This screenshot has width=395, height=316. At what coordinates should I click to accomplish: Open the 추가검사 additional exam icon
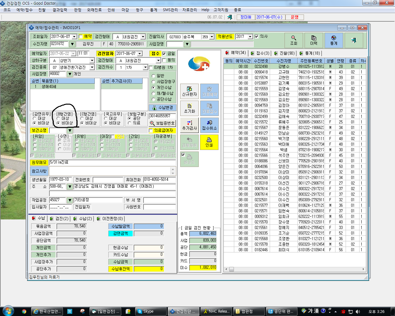189,125
